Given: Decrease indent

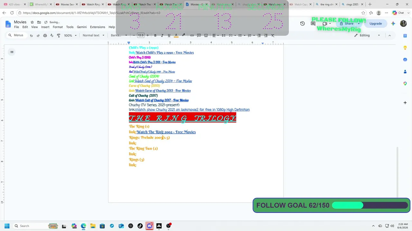Looking at the screenshot, I should tap(259, 35).
